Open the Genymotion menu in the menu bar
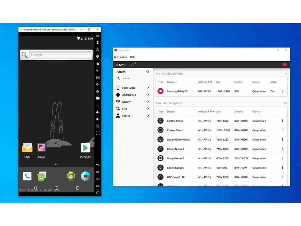 (x=121, y=57)
